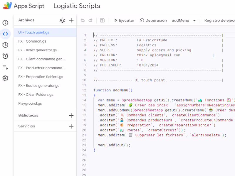Add a service next to Servicios

pyautogui.click(x=71, y=126)
